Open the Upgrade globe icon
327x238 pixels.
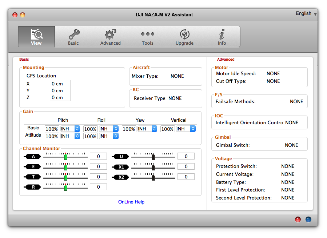[184, 34]
